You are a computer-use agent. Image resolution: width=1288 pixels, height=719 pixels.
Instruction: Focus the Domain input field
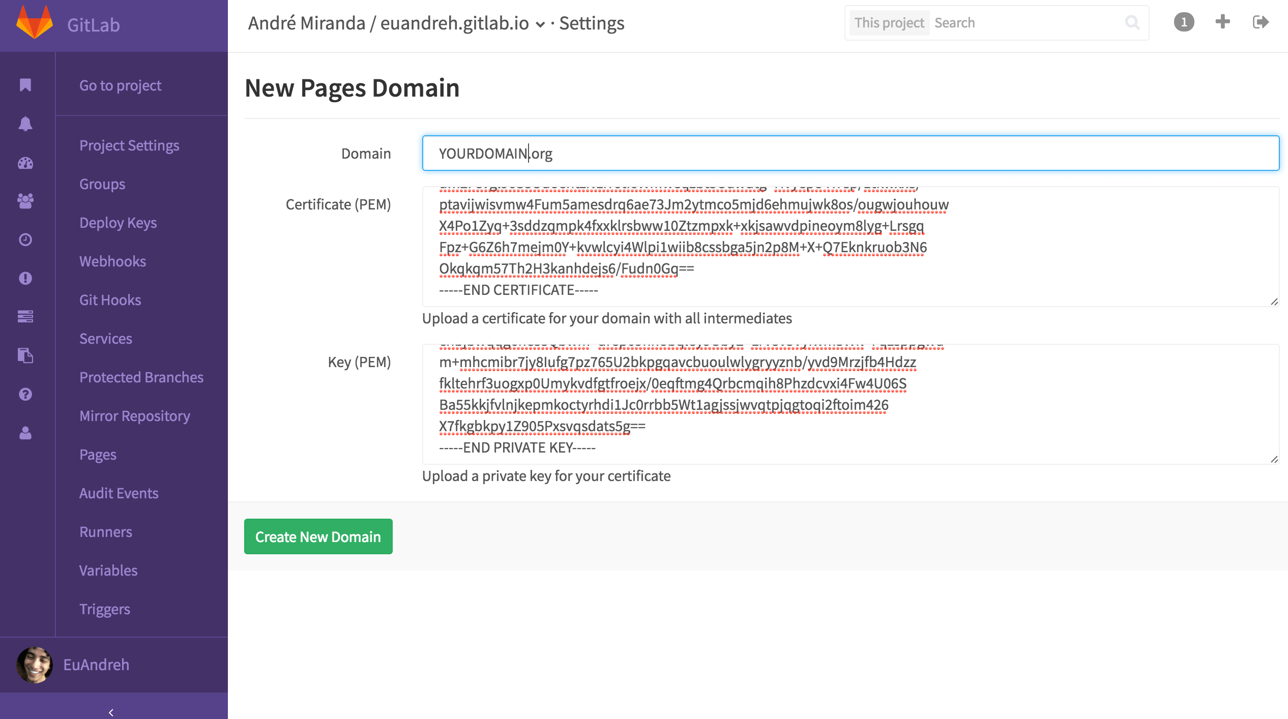click(851, 153)
